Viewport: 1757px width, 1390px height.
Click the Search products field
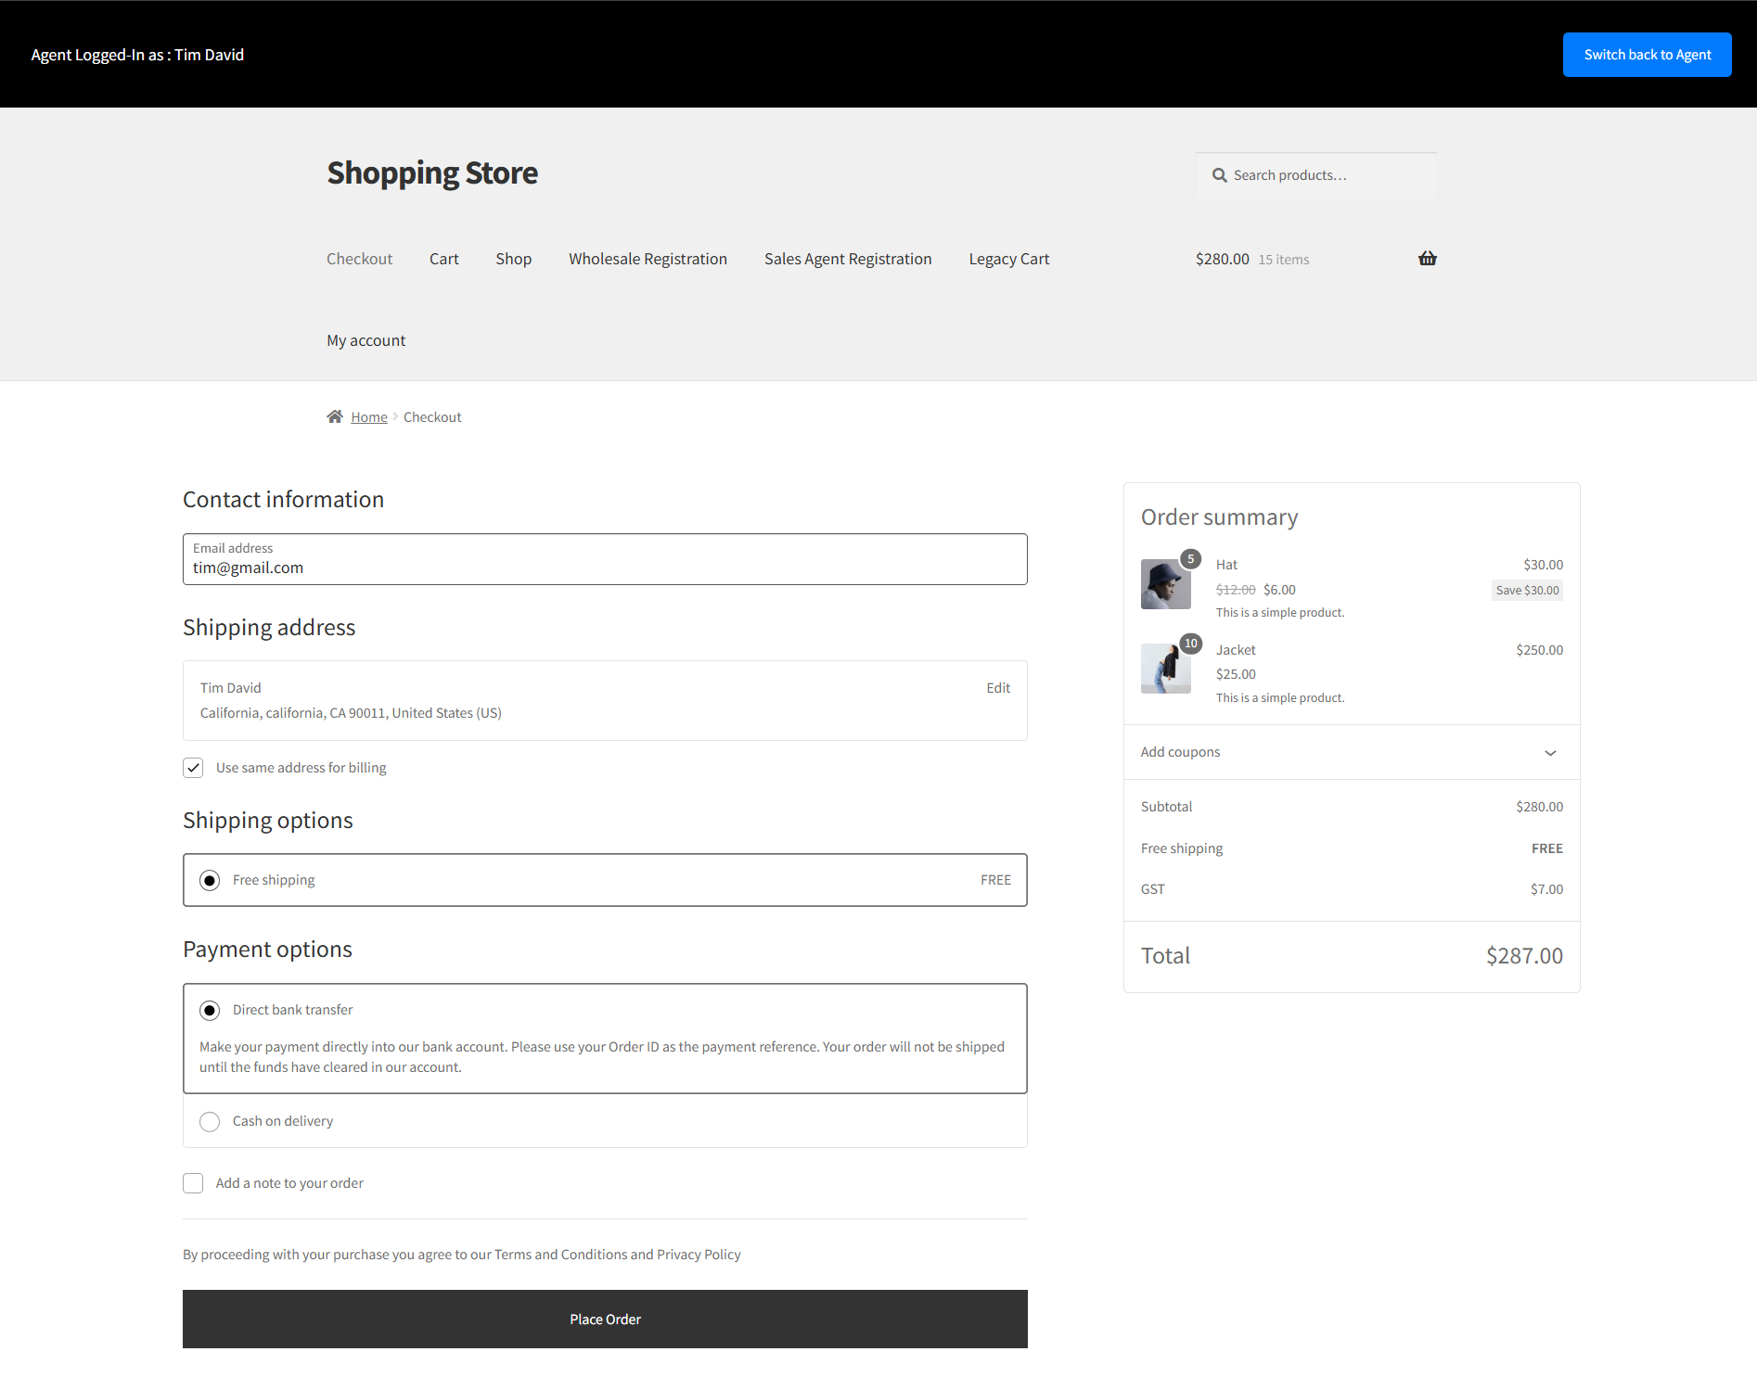point(1316,175)
